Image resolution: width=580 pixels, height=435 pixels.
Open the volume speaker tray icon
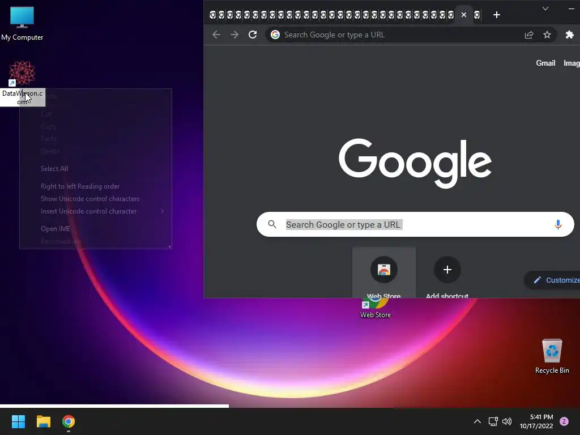tap(507, 421)
